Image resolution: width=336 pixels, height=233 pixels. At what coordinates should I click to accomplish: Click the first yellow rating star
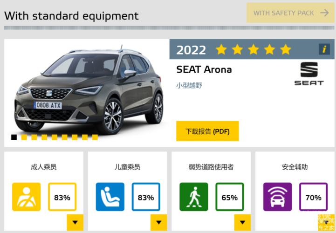(221, 49)
